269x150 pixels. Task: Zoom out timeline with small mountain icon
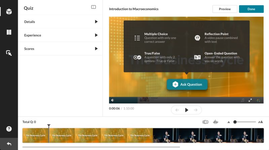coord(229,122)
